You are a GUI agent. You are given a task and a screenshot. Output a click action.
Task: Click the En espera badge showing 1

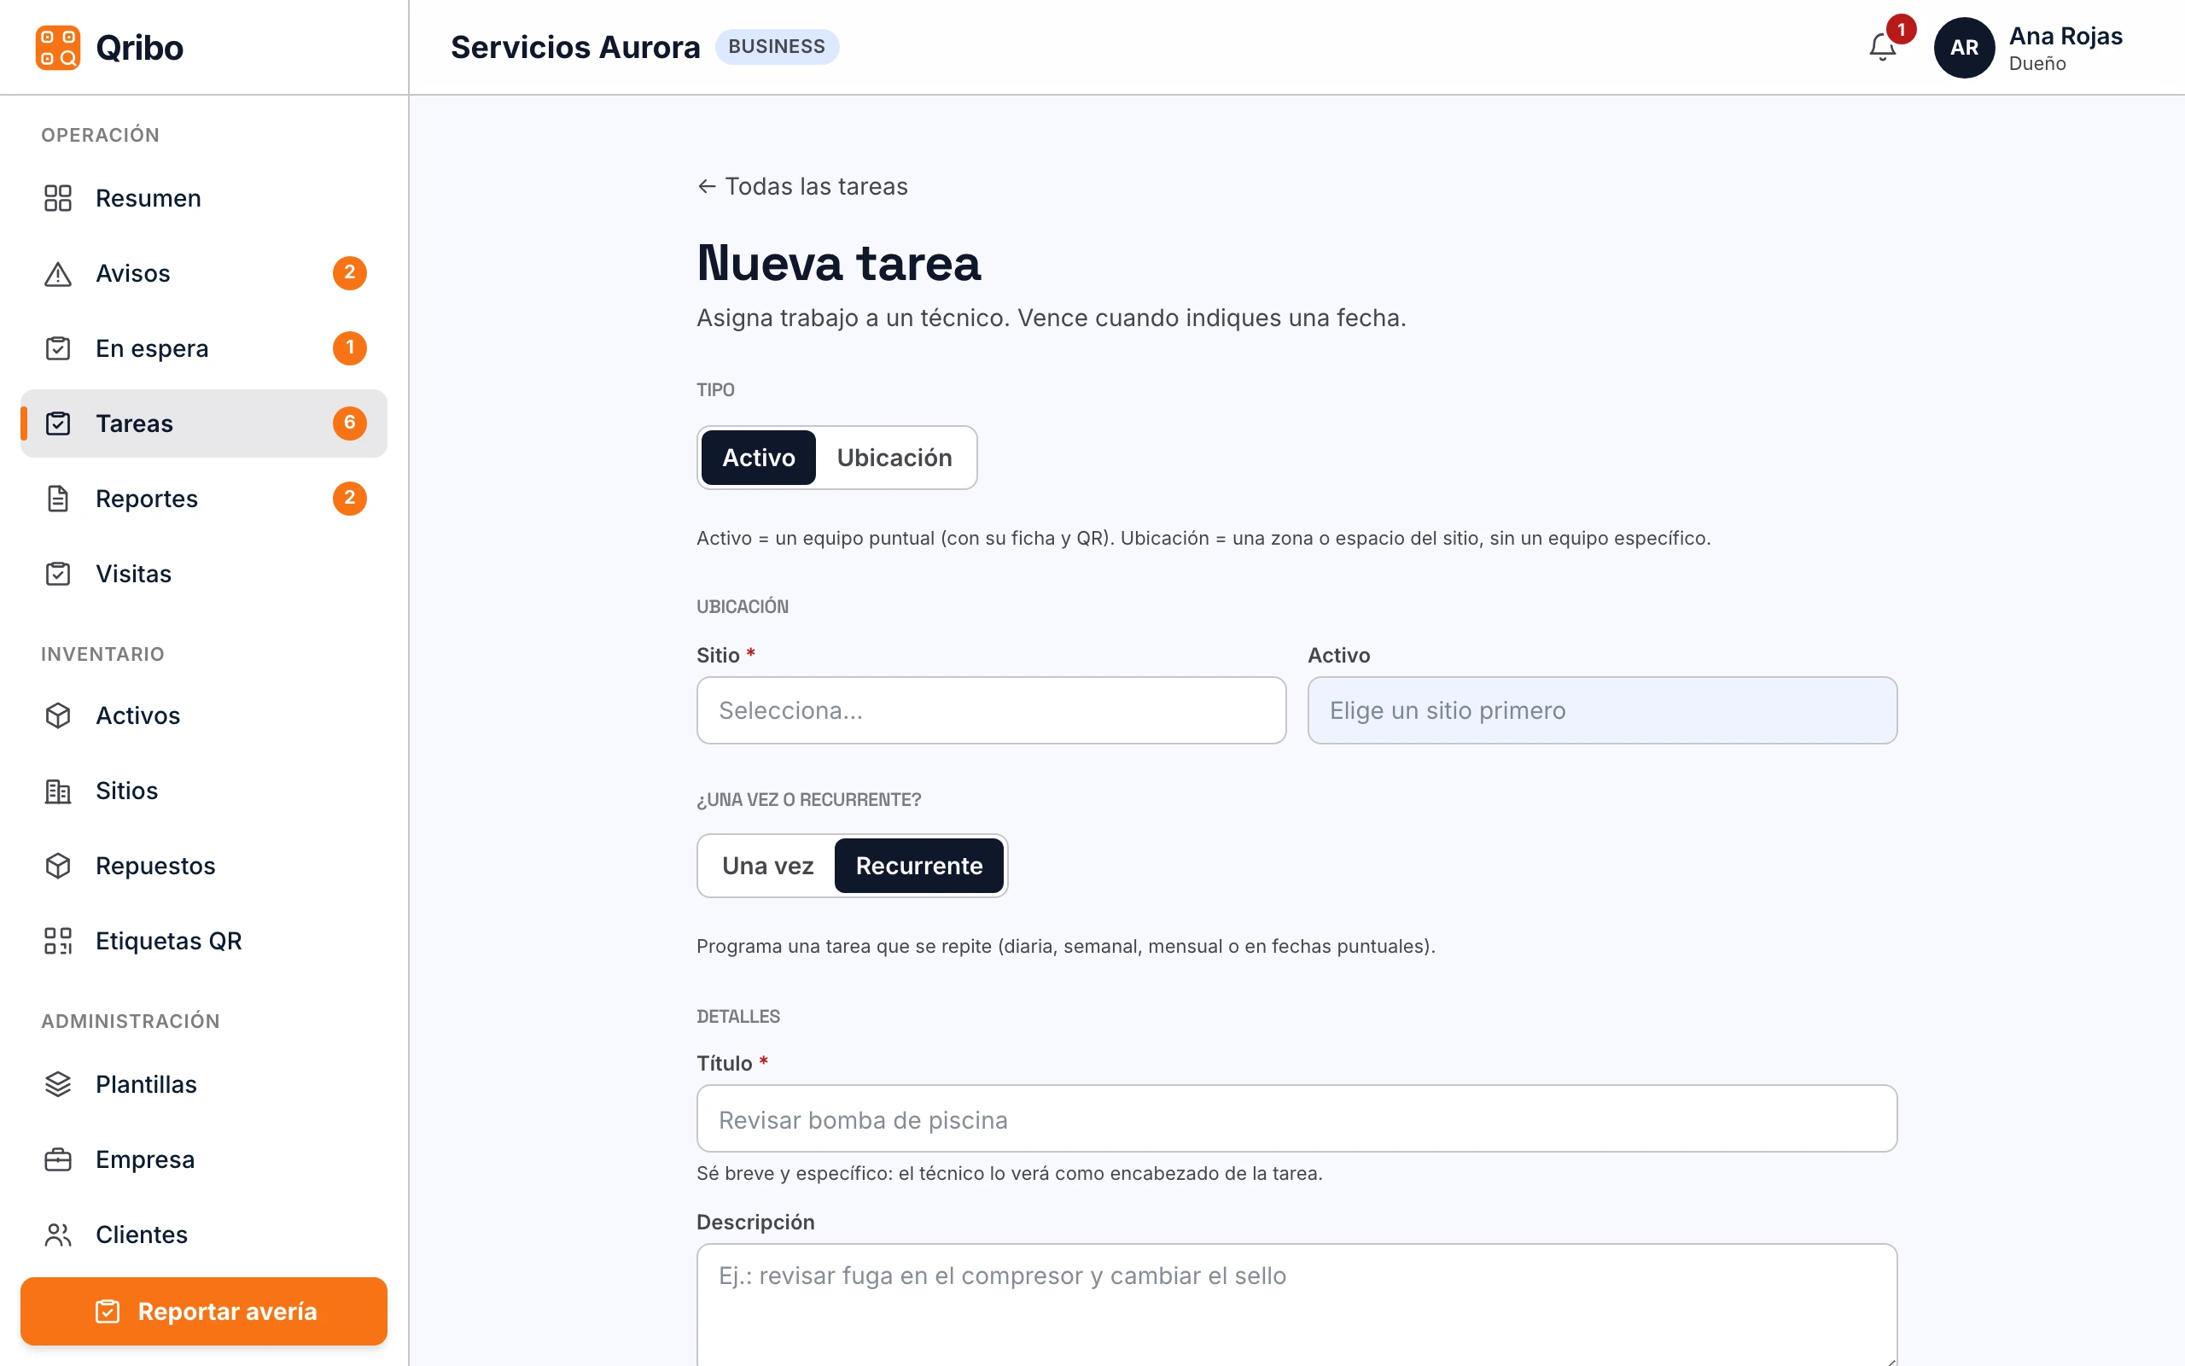349,347
